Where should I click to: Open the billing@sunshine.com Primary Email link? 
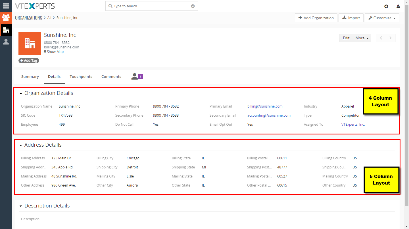(265, 106)
